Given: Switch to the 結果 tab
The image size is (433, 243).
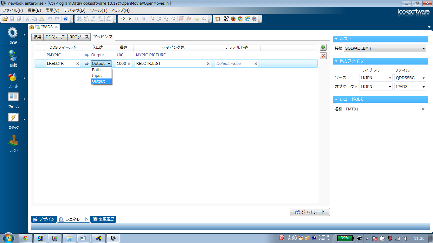Looking at the screenshot, I should click(37, 37).
